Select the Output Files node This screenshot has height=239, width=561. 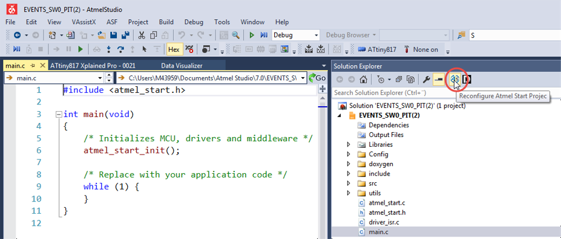pyautogui.click(x=386, y=135)
